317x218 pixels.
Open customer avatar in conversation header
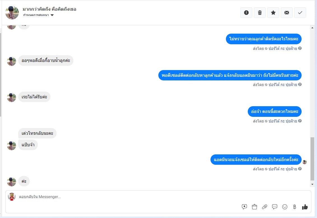[12, 13]
